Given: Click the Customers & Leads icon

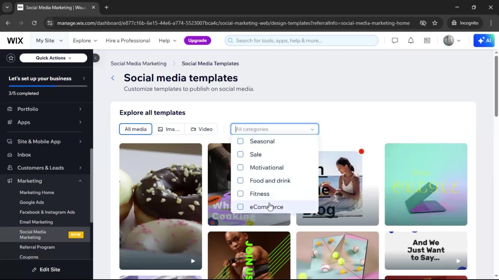Looking at the screenshot, I should [x=10, y=168].
